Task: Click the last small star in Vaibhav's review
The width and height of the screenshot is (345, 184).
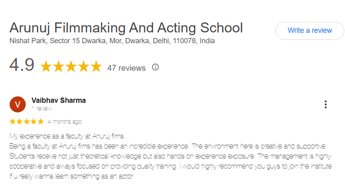Action: [41, 121]
